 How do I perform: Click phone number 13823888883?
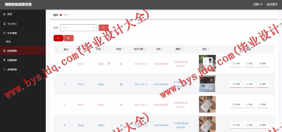161,105
